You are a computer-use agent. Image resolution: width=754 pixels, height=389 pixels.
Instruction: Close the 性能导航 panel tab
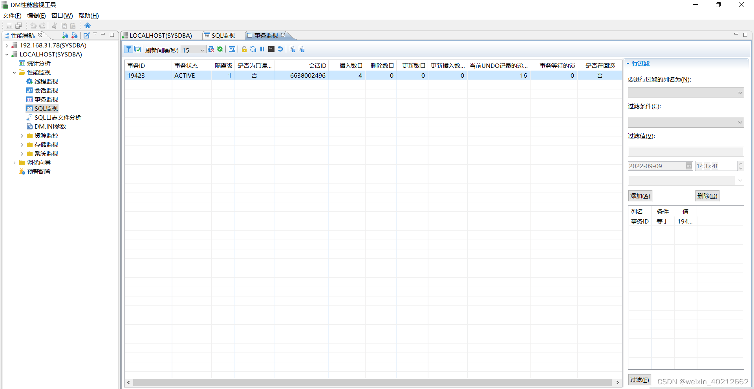pyautogui.click(x=40, y=35)
